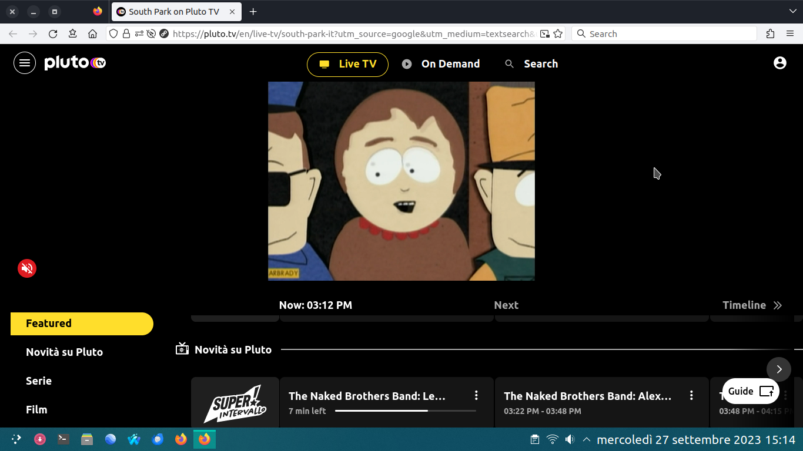Open the user account profile icon
Image resolution: width=803 pixels, height=451 pixels.
780,63
